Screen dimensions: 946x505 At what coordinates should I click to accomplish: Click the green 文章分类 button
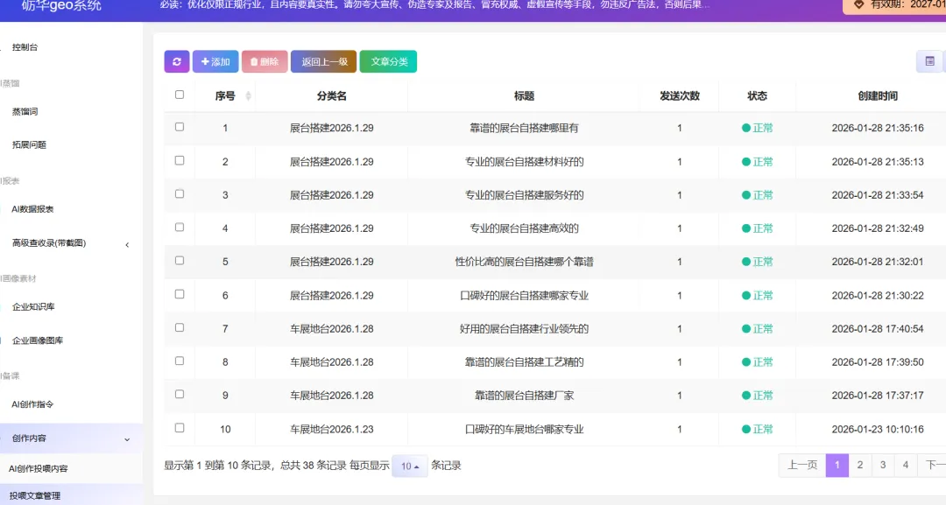(x=389, y=61)
